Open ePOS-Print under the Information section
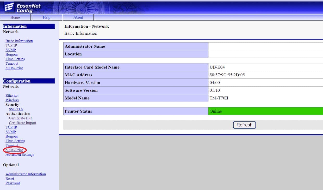Image resolution: width=323 pixels, height=190 pixels. point(14,68)
